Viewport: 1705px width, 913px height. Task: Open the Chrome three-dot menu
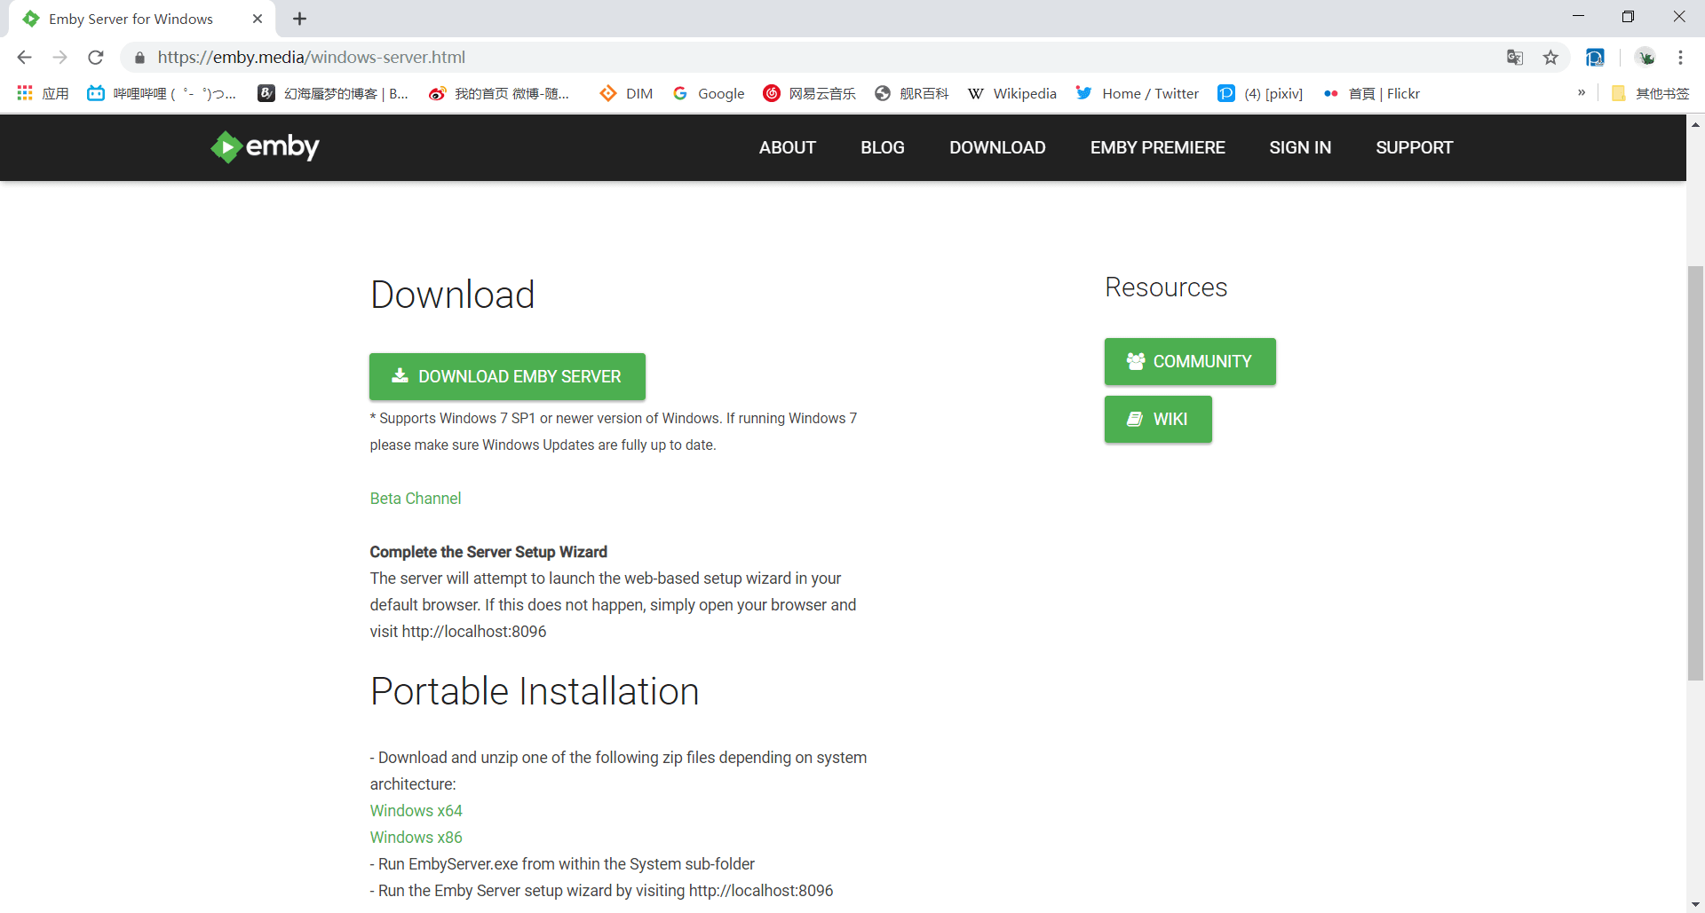pos(1680,58)
